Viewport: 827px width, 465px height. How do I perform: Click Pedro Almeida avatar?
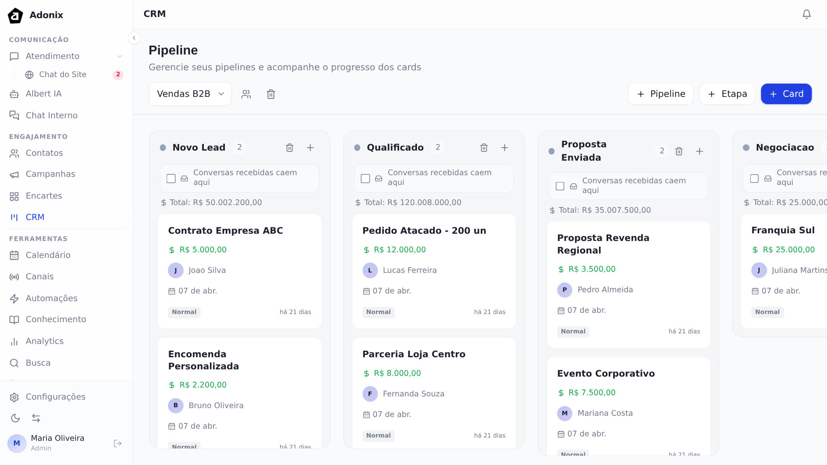[565, 290]
